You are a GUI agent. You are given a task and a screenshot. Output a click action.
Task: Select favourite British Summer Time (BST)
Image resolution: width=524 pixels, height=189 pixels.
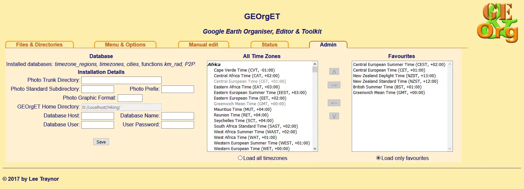click(x=387, y=87)
